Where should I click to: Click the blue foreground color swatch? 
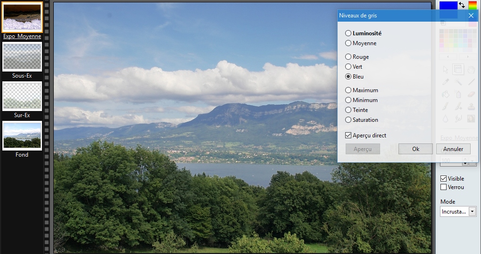(448, 6)
